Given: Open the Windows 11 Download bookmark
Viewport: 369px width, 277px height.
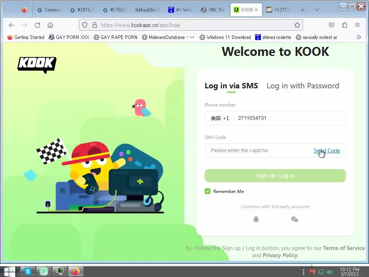Looking at the screenshot, I should [225, 37].
